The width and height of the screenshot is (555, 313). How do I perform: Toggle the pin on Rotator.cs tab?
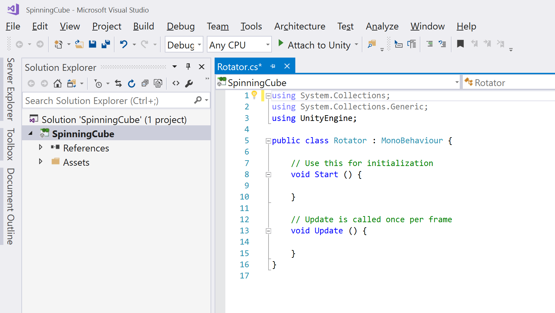(273, 66)
